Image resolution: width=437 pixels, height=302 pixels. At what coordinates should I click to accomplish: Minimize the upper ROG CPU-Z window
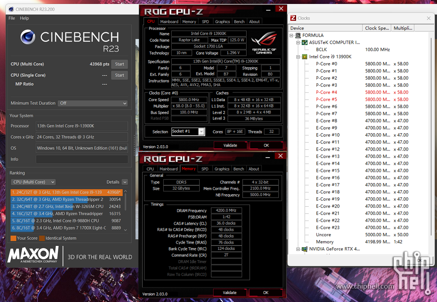[268, 10]
